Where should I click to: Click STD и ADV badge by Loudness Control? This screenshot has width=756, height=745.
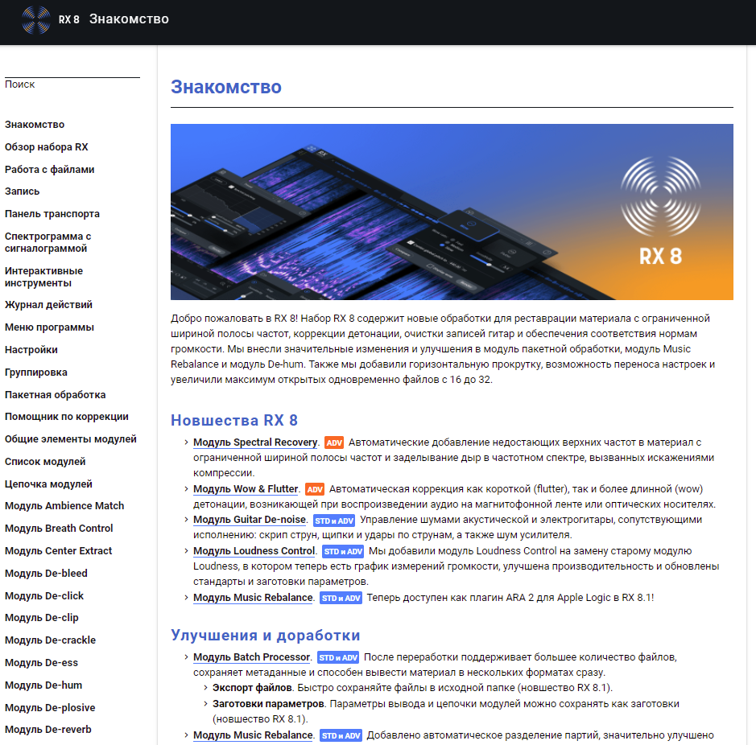click(343, 552)
